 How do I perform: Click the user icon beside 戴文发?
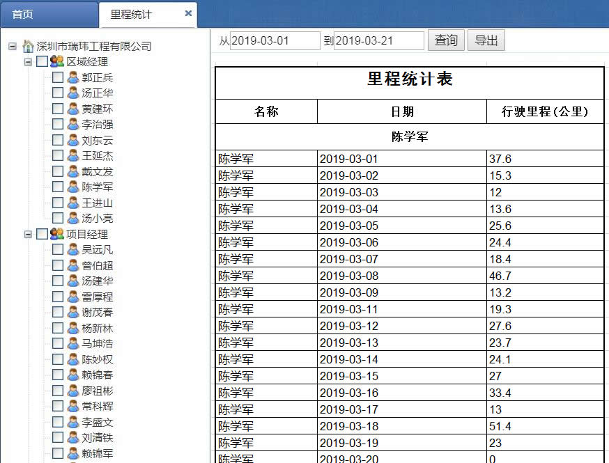point(73,171)
